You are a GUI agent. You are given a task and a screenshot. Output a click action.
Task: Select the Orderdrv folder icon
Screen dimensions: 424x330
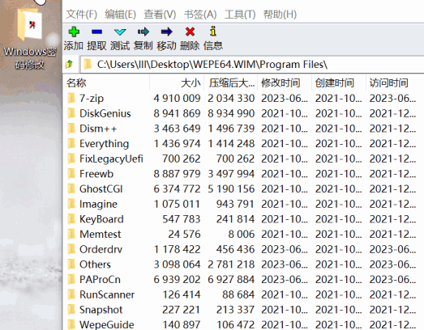point(71,249)
